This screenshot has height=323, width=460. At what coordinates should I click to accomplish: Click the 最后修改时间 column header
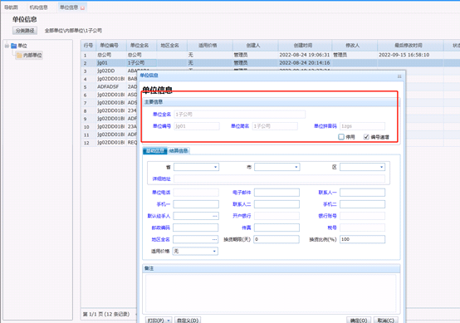pos(410,46)
